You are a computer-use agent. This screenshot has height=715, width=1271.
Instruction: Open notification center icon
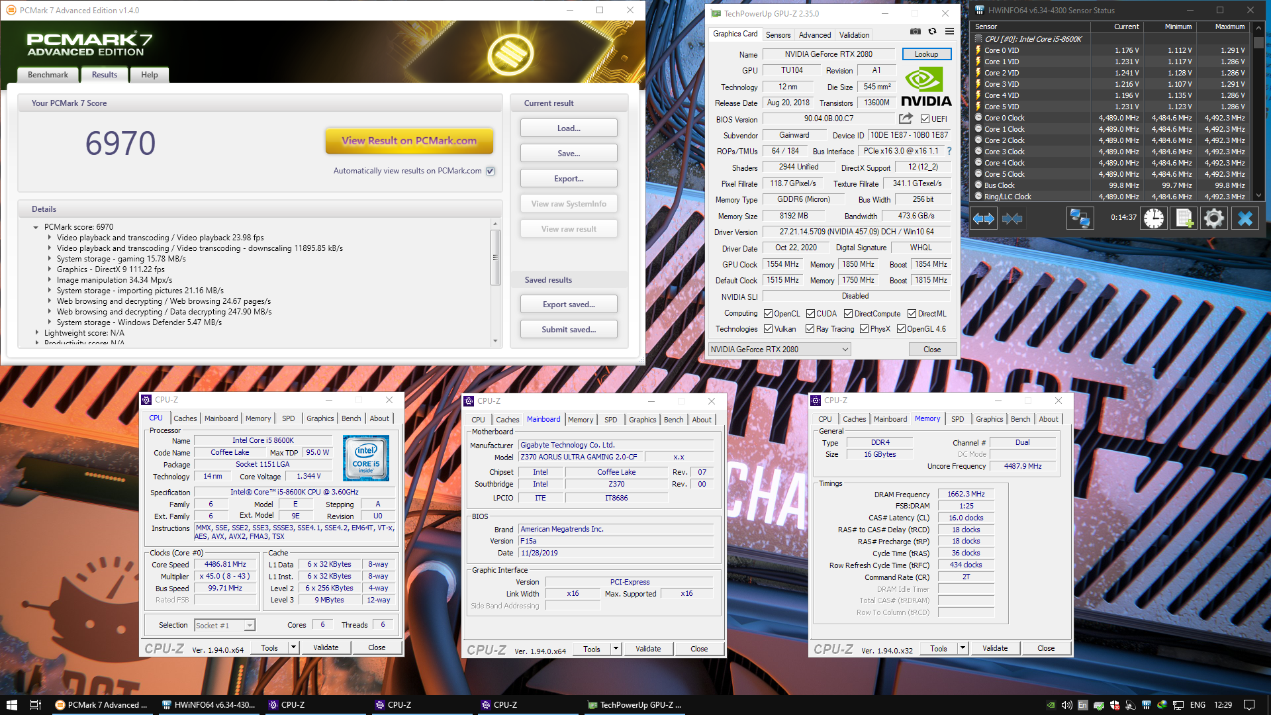tap(1249, 705)
